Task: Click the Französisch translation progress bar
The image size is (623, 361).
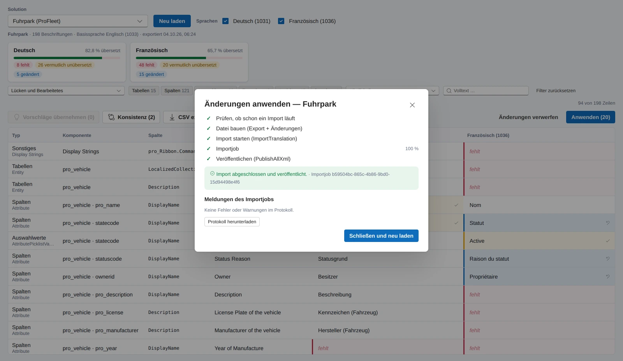Action: point(189,58)
